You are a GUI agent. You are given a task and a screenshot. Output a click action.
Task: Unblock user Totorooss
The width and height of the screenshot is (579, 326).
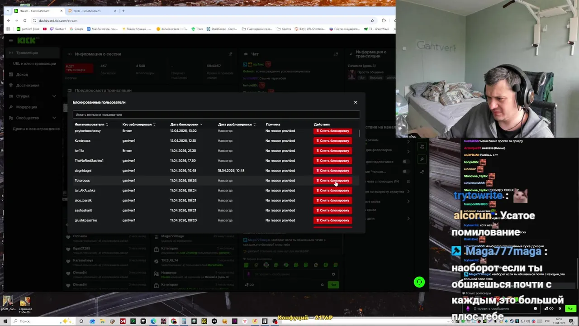(332, 181)
